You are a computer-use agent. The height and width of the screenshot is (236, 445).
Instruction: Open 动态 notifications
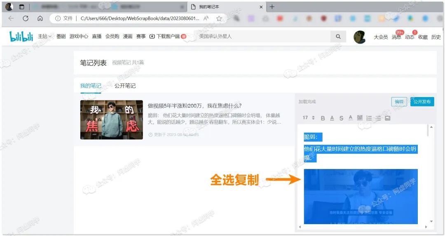click(410, 36)
